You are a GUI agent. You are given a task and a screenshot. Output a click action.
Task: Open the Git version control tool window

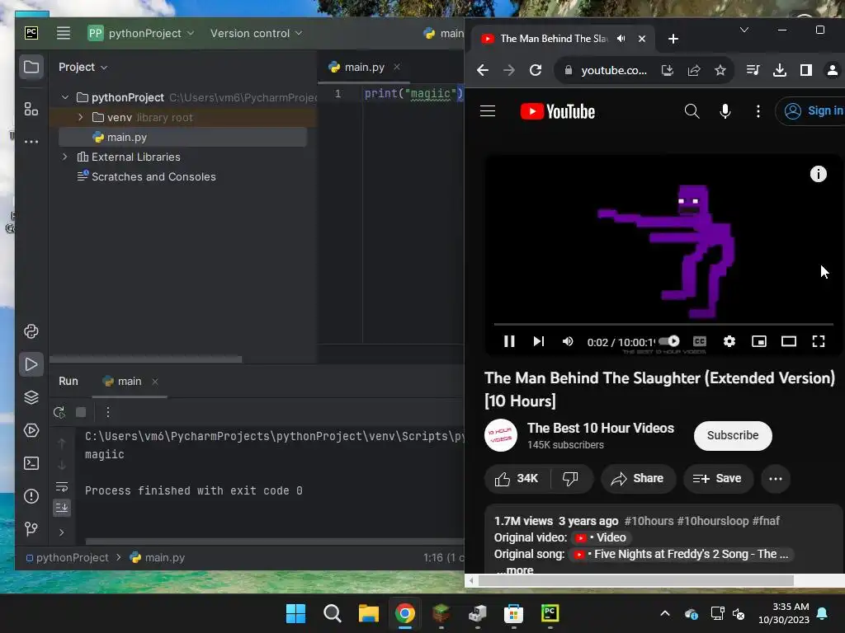(31, 529)
